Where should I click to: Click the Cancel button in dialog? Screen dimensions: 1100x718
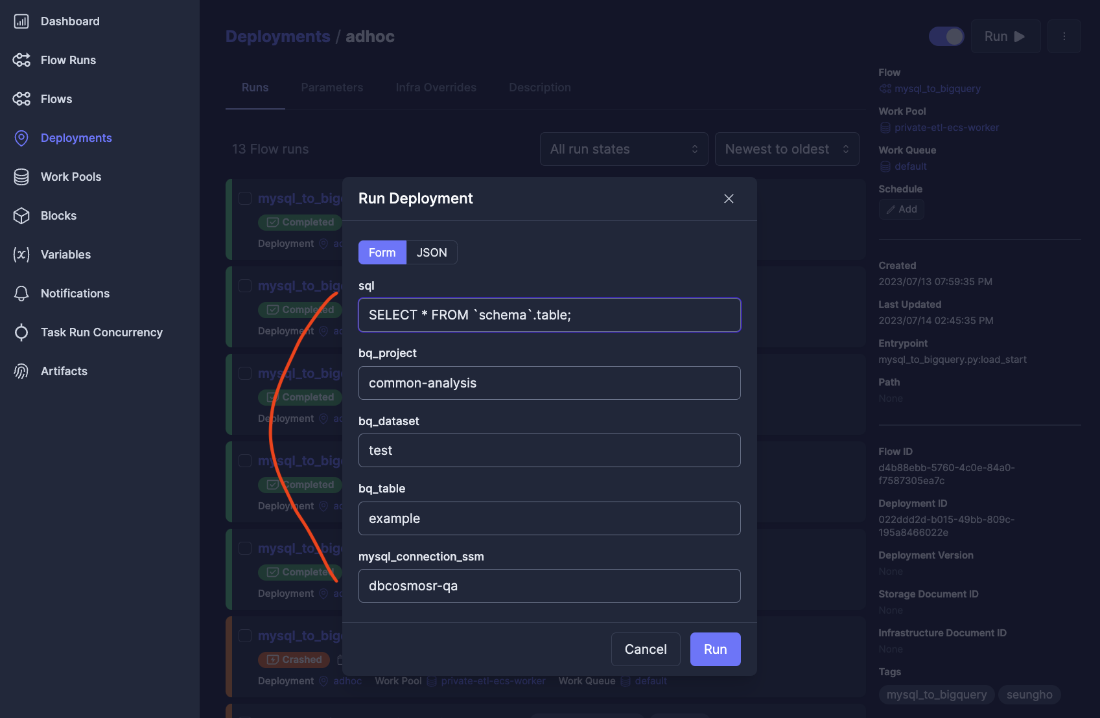[646, 649]
